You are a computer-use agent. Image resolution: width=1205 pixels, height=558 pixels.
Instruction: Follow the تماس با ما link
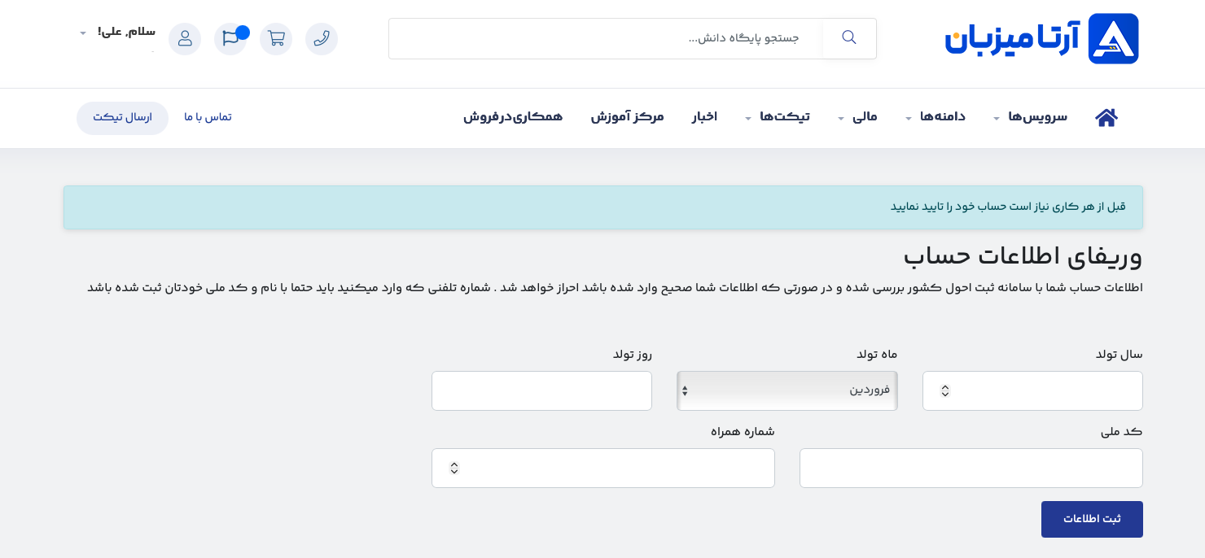pyautogui.click(x=208, y=117)
